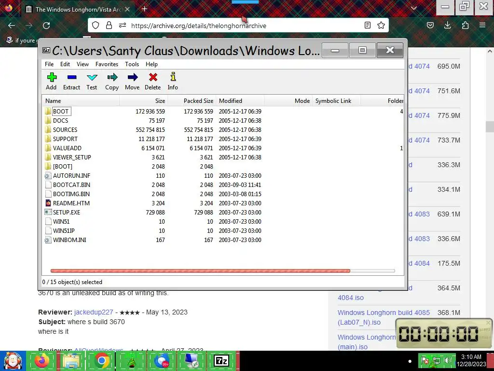Open the Firefox extensions icon
This screenshot has height=371, width=494.
click(x=465, y=26)
